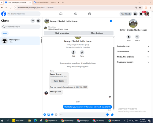Expand Privacy and support section
The height and width of the screenshot is (123, 153).
[x=133, y=62]
